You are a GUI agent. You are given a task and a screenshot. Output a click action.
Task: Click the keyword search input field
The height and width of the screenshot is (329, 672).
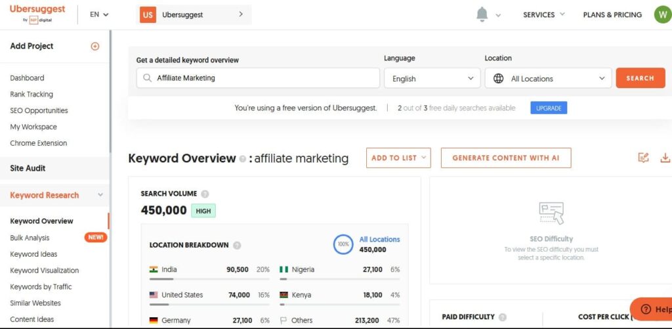[258, 78]
